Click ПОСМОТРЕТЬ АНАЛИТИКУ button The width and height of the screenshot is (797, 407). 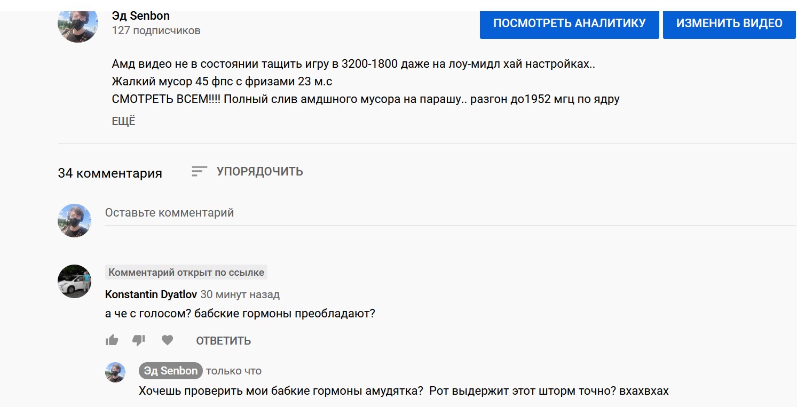coord(569,23)
